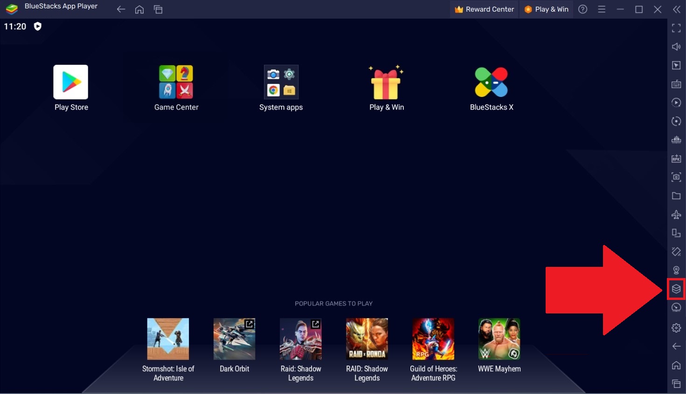Image resolution: width=686 pixels, height=394 pixels.
Task: Collapse the sidebar with the double-chevron icon
Action: 677,9
